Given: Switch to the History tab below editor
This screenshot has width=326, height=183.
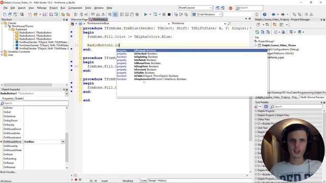Looking at the screenshot, I should pos(162,180).
